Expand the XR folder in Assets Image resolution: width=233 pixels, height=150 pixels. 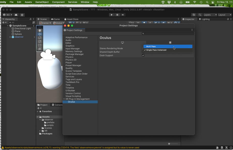[x=40, y=131]
